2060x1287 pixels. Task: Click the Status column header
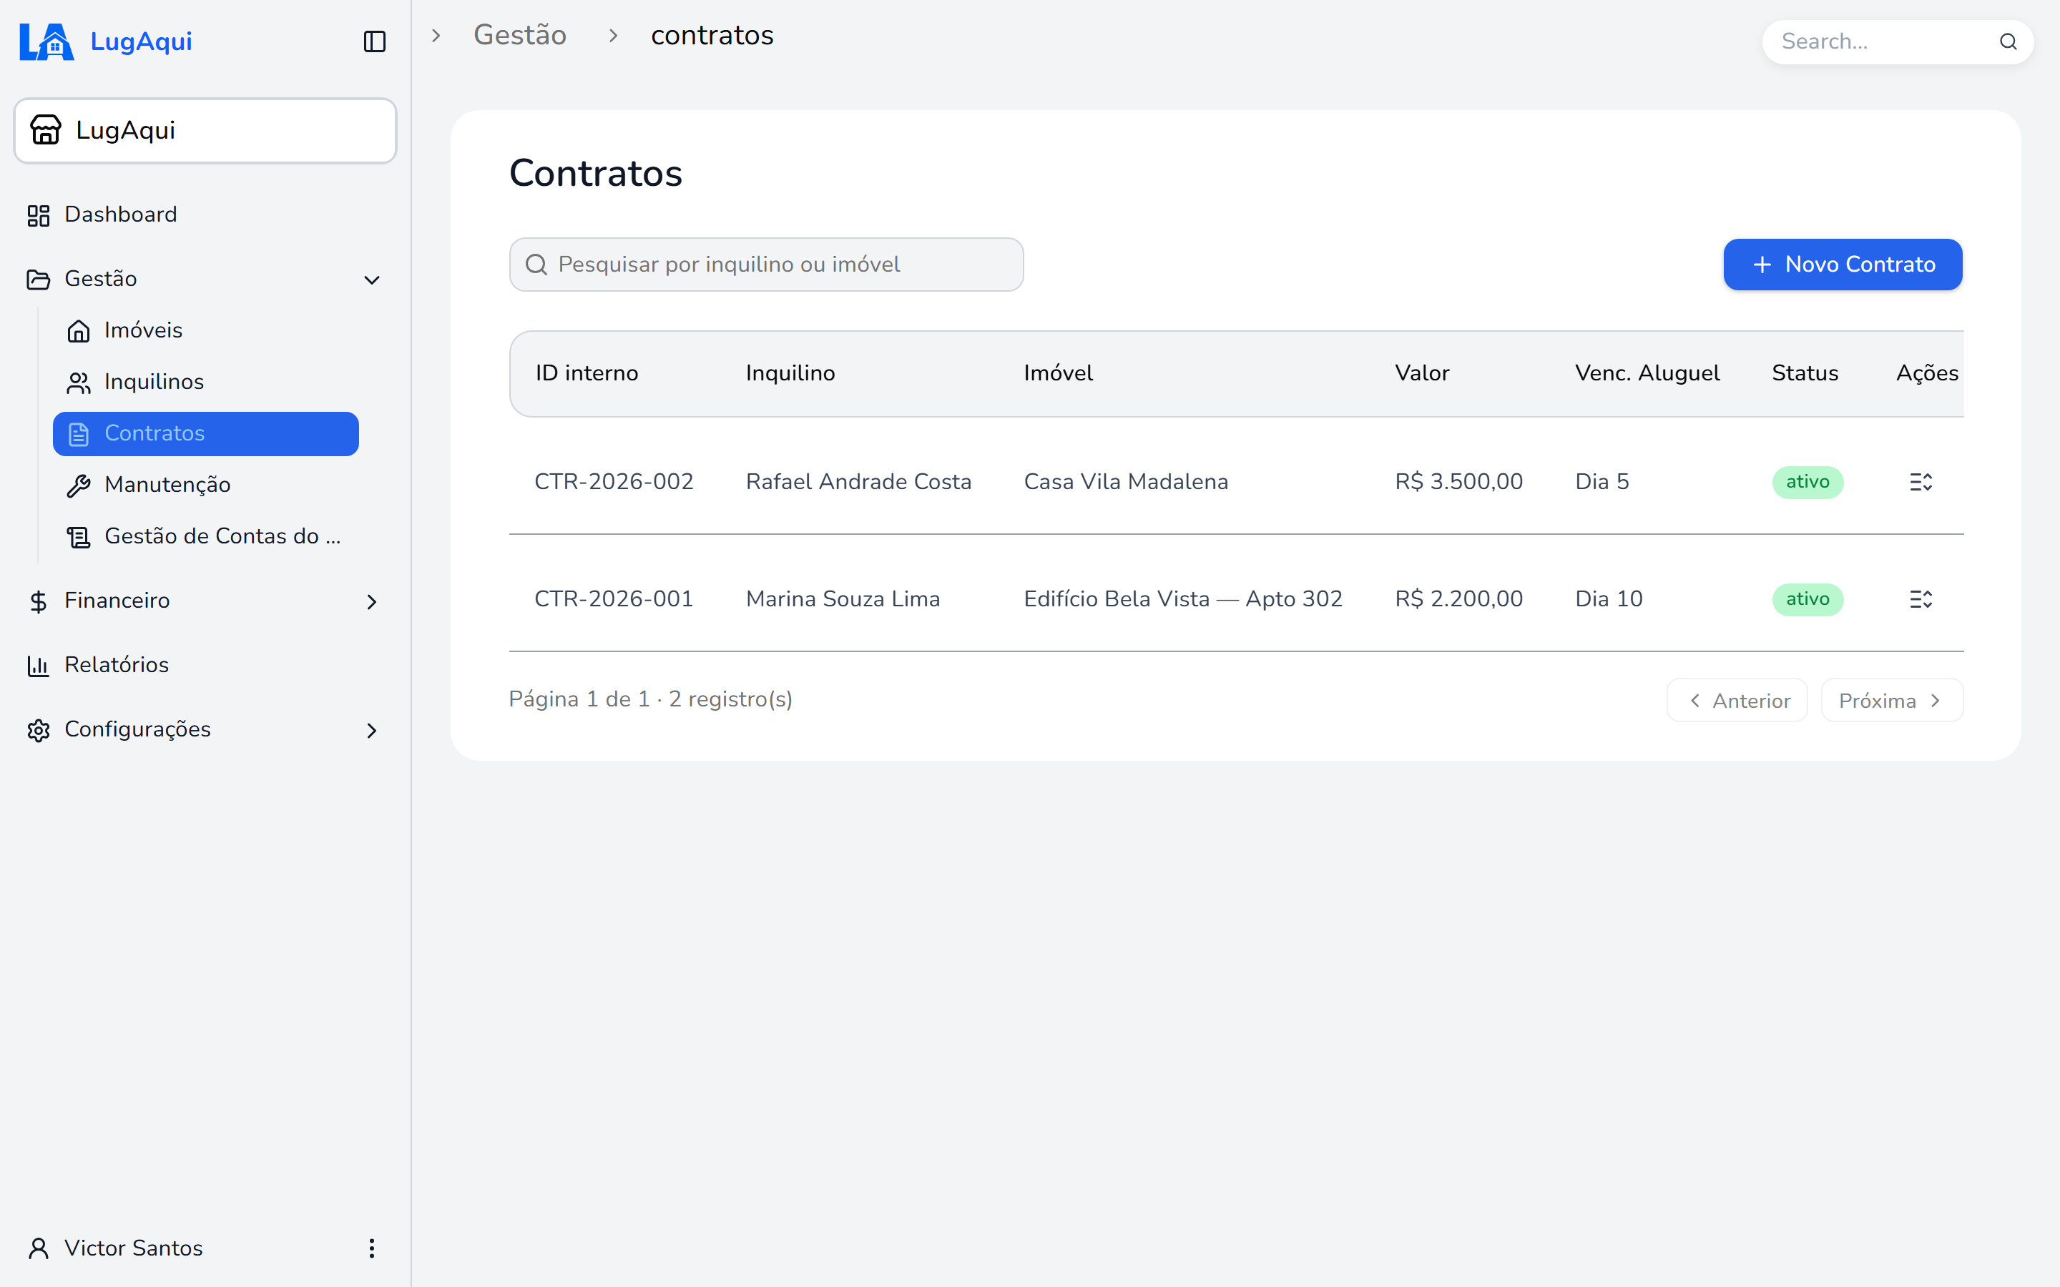click(1805, 374)
